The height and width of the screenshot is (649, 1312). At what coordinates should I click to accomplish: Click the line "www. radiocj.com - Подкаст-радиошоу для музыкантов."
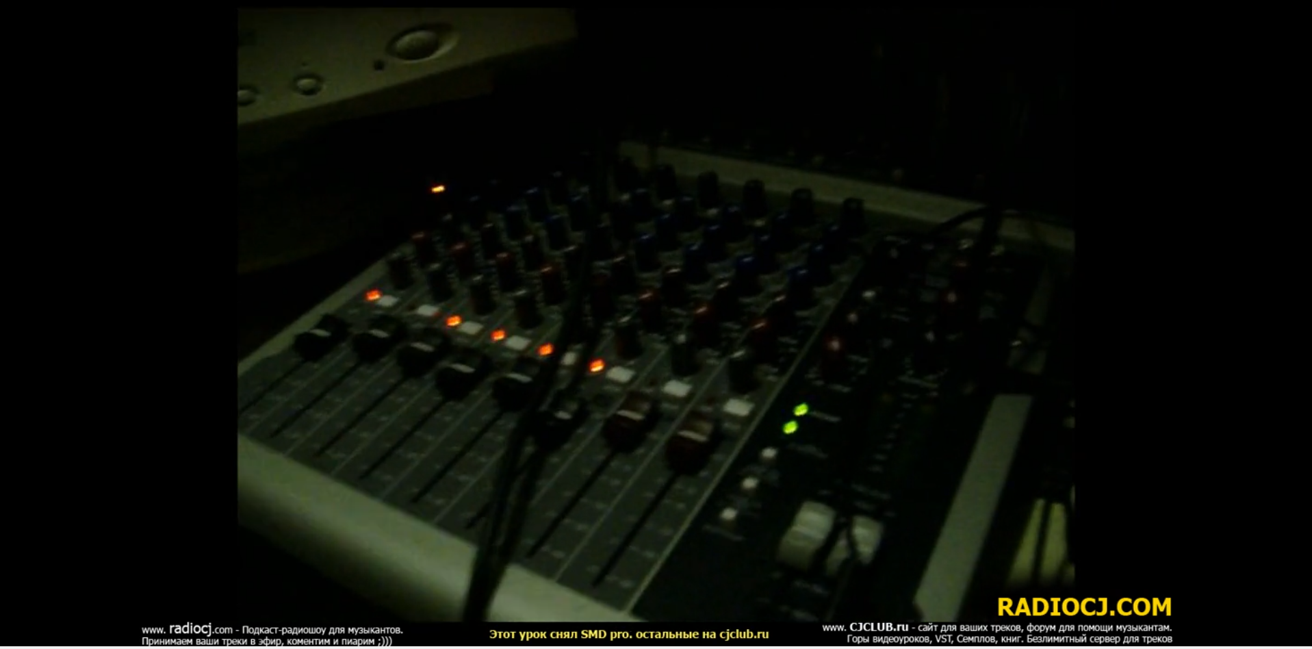[272, 629]
